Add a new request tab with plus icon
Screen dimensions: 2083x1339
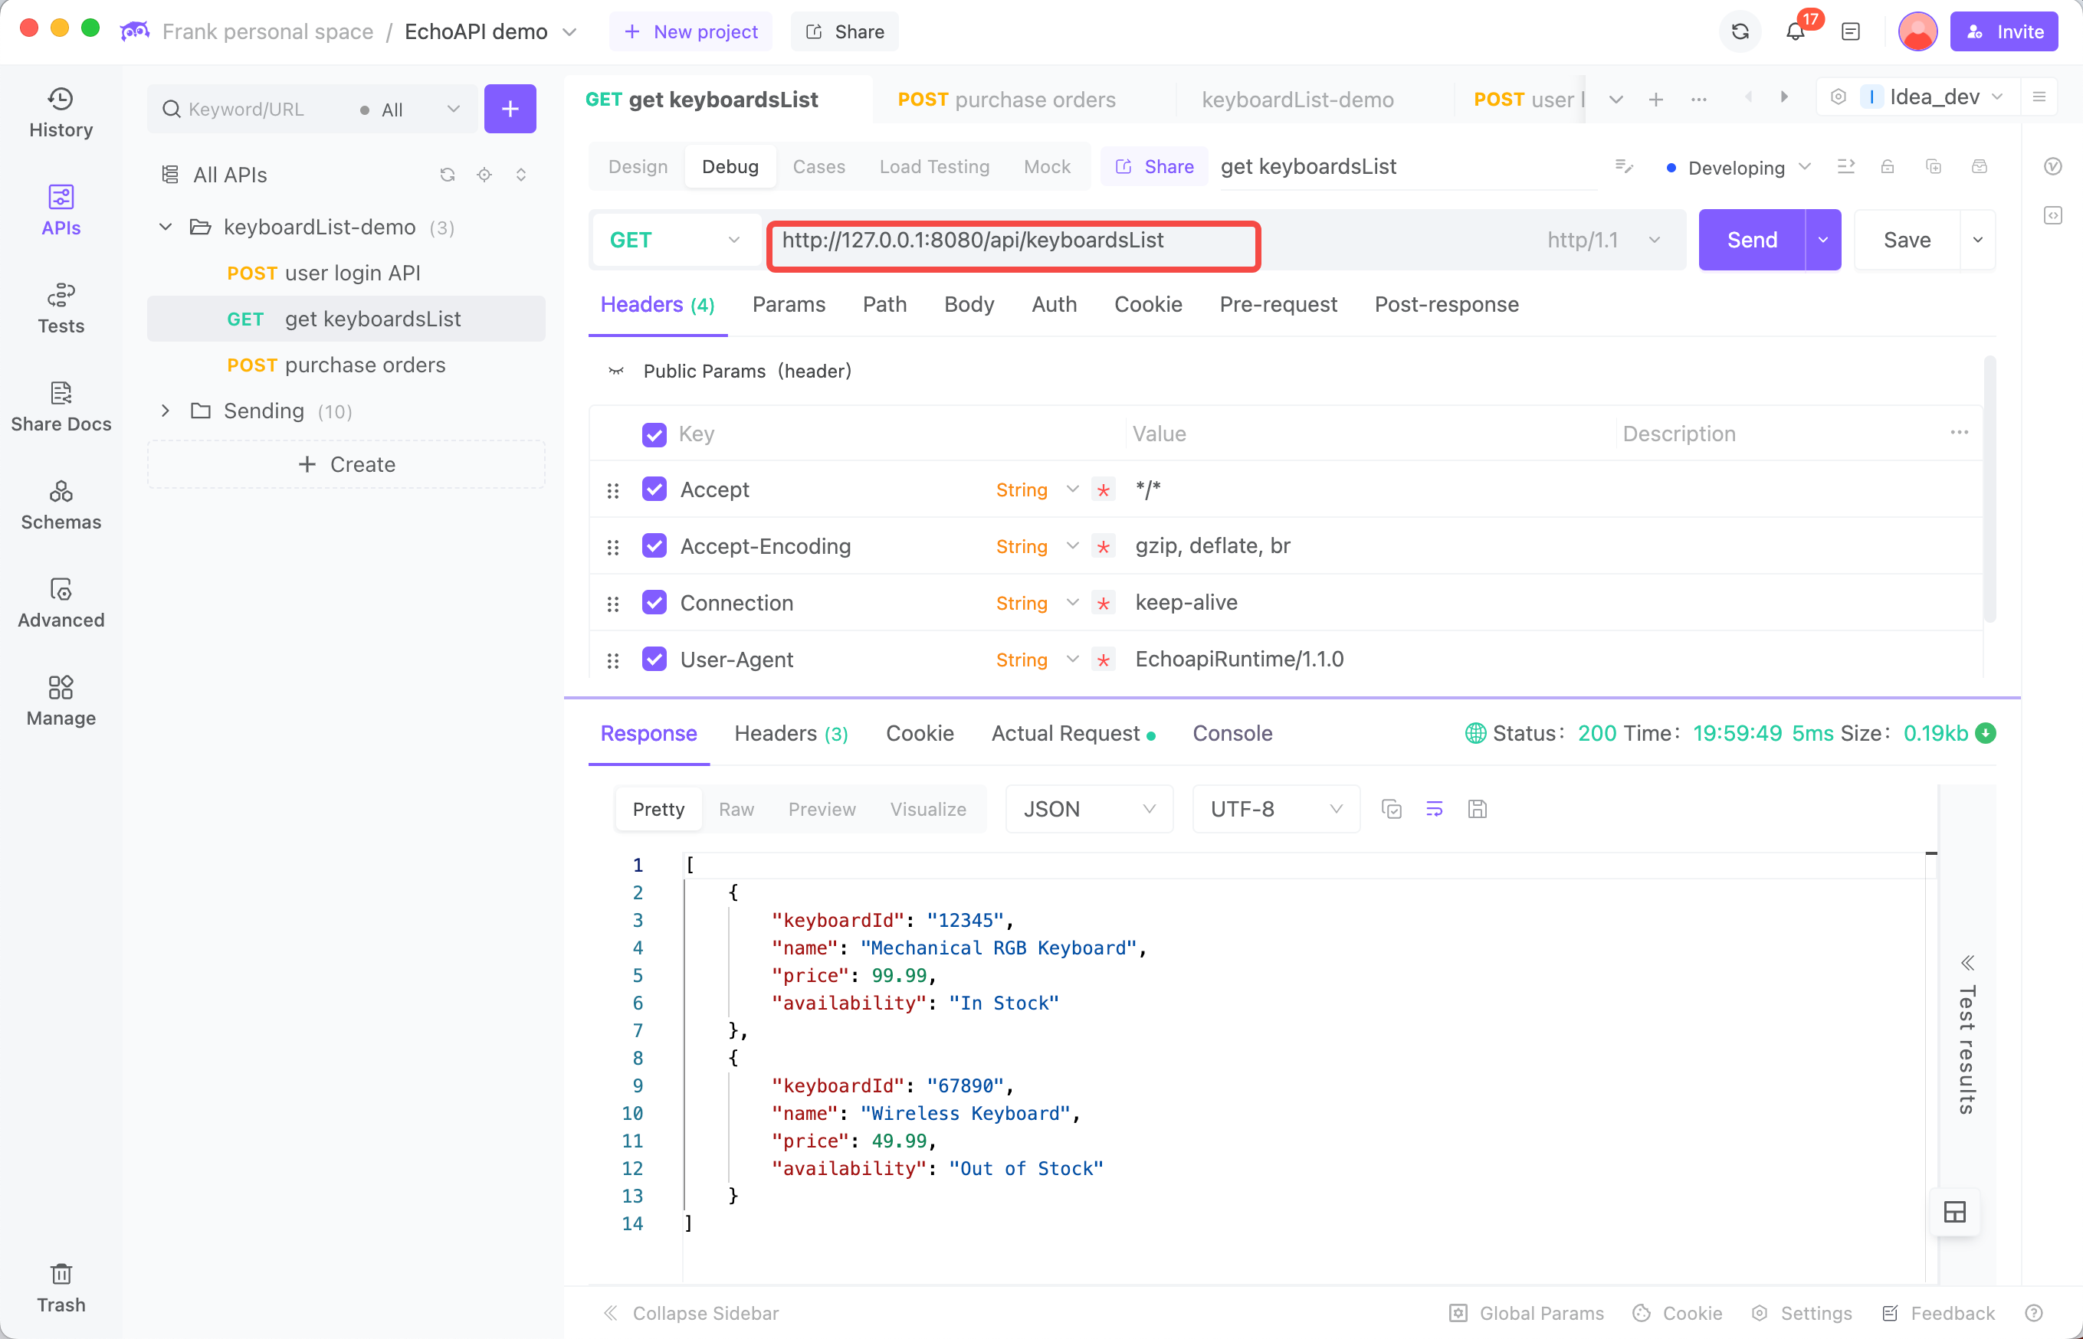[1656, 100]
